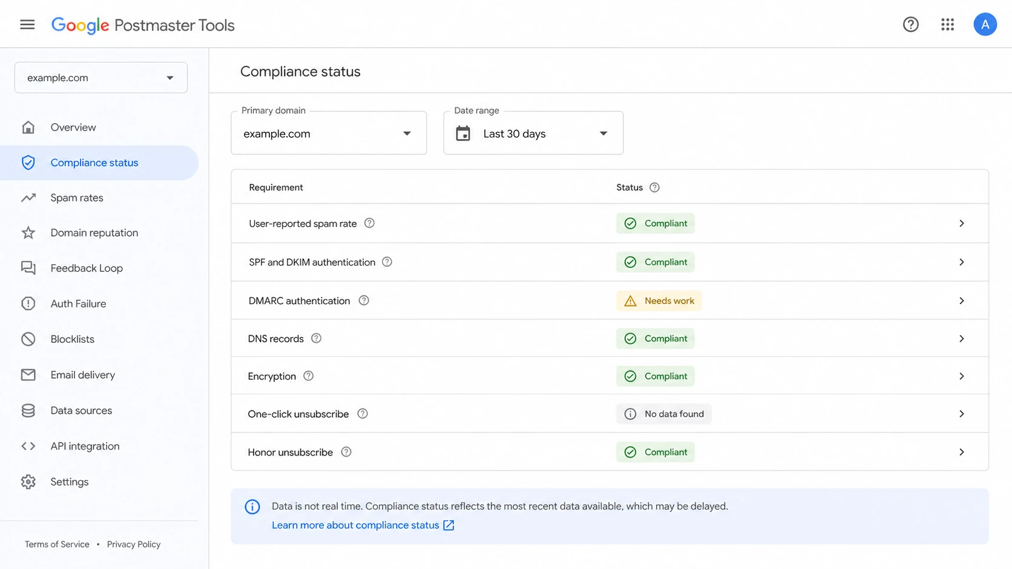Click the Requirement column header
The height and width of the screenshot is (569, 1012).
tap(276, 187)
